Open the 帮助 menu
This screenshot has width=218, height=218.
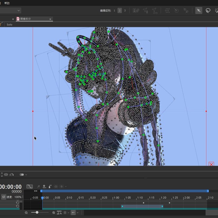[7, 3]
